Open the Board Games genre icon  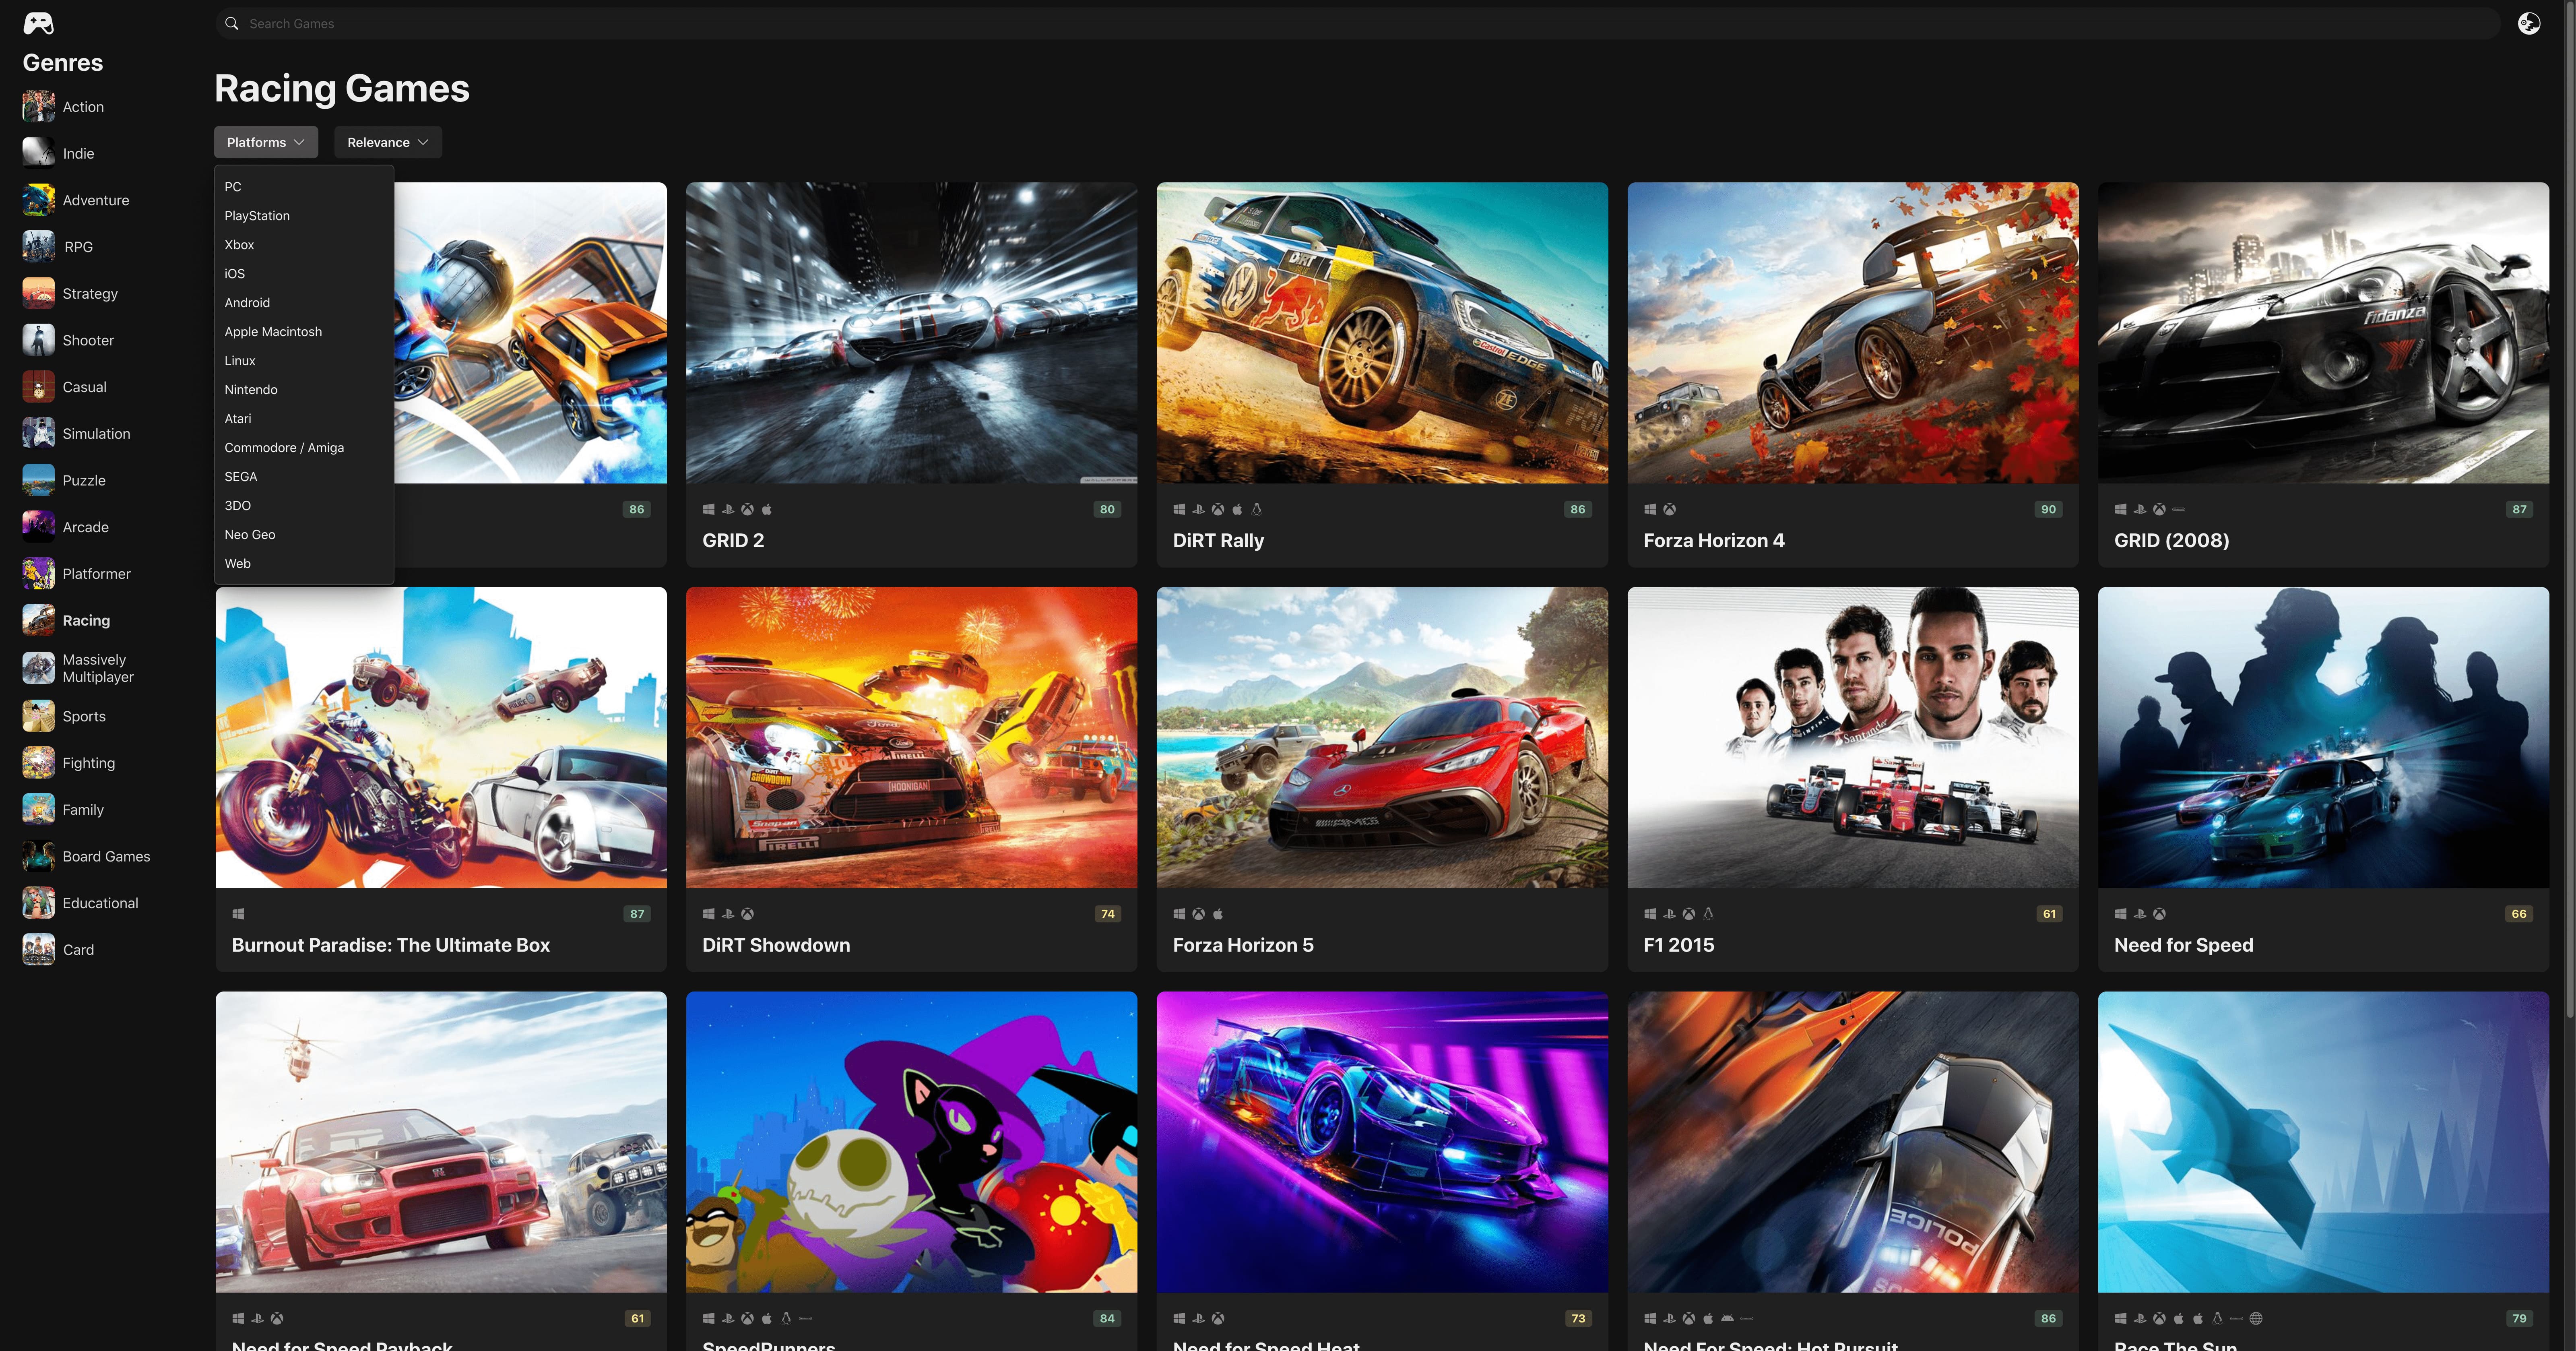39,856
